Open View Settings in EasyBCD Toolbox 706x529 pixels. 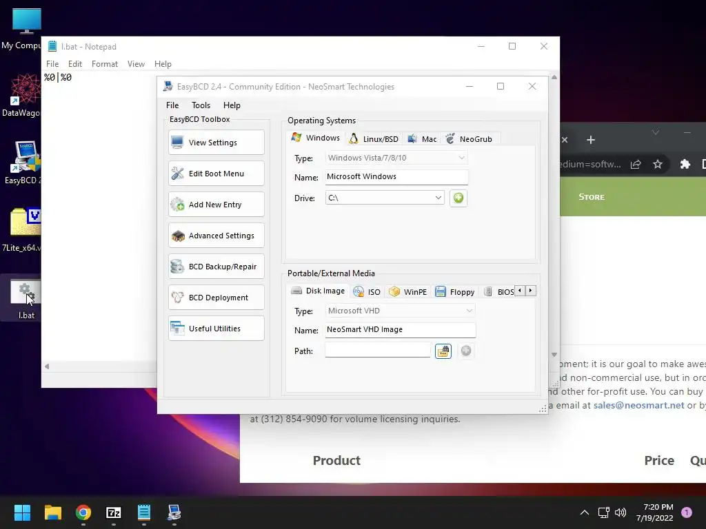click(x=216, y=143)
